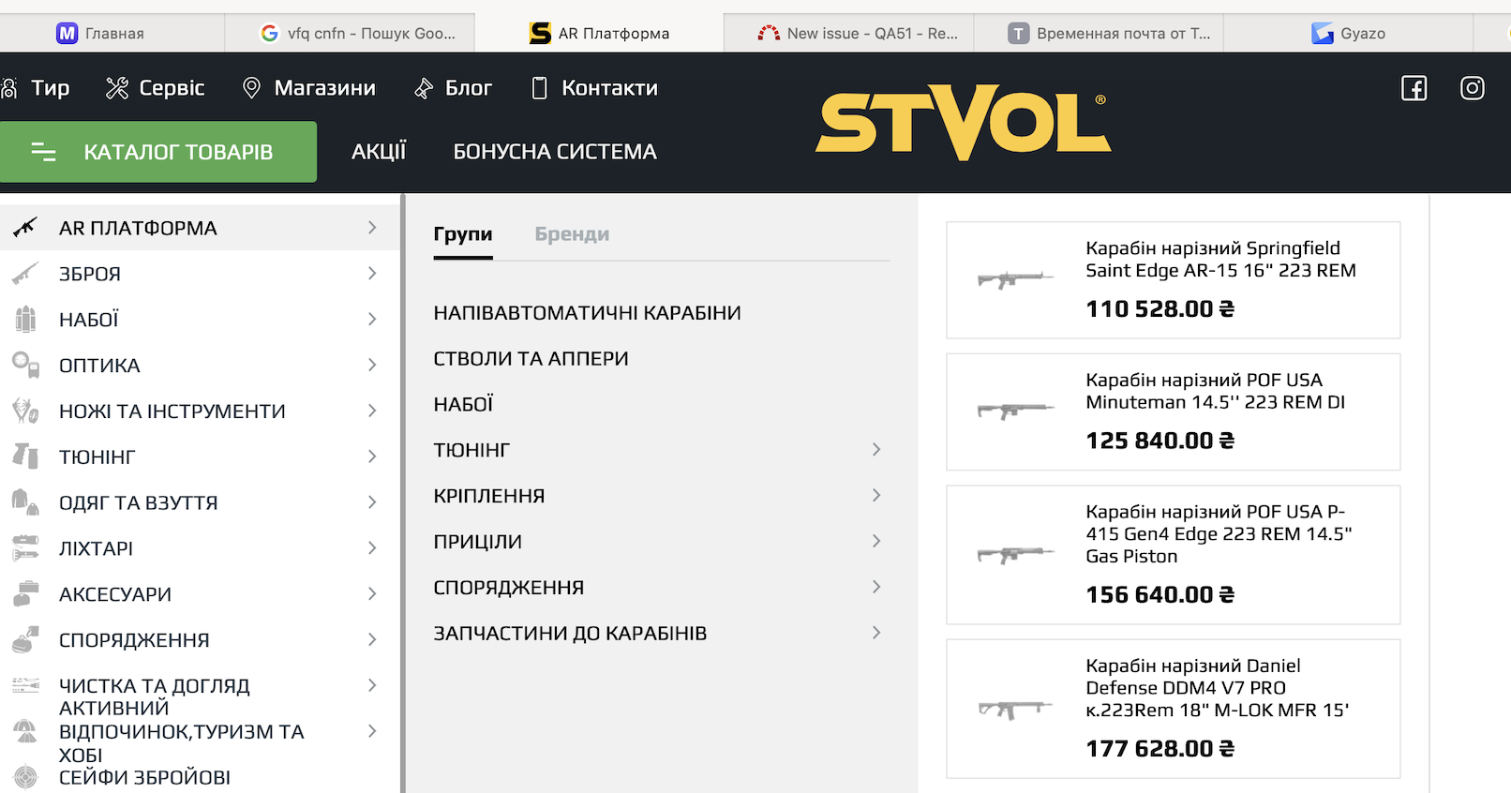Click the map pin icon beside Магазини
Viewport: 1511px width, 793px height.
(x=251, y=88)
